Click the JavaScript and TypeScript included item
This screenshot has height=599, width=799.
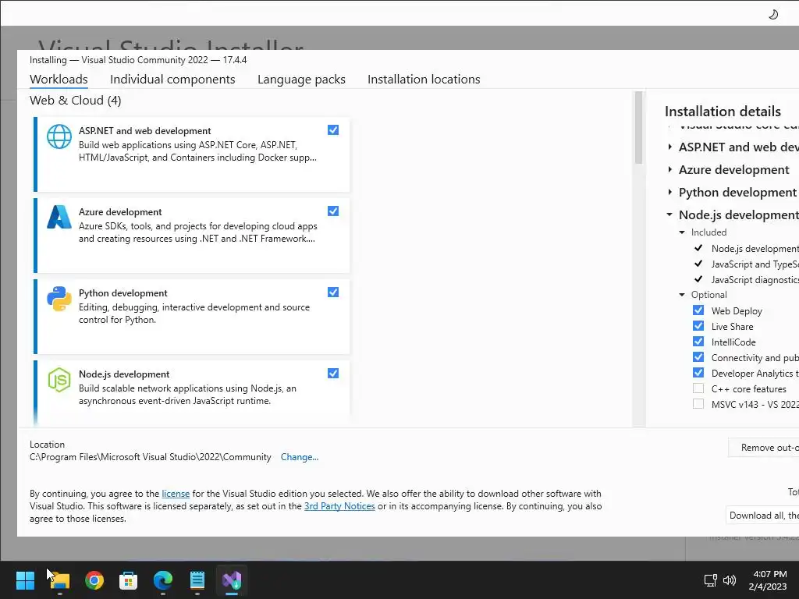tap(755, 264)
